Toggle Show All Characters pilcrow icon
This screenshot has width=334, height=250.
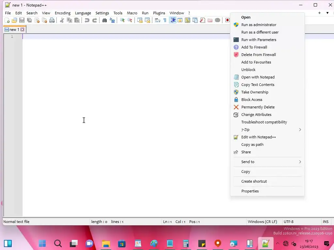(x=165, y=21)
